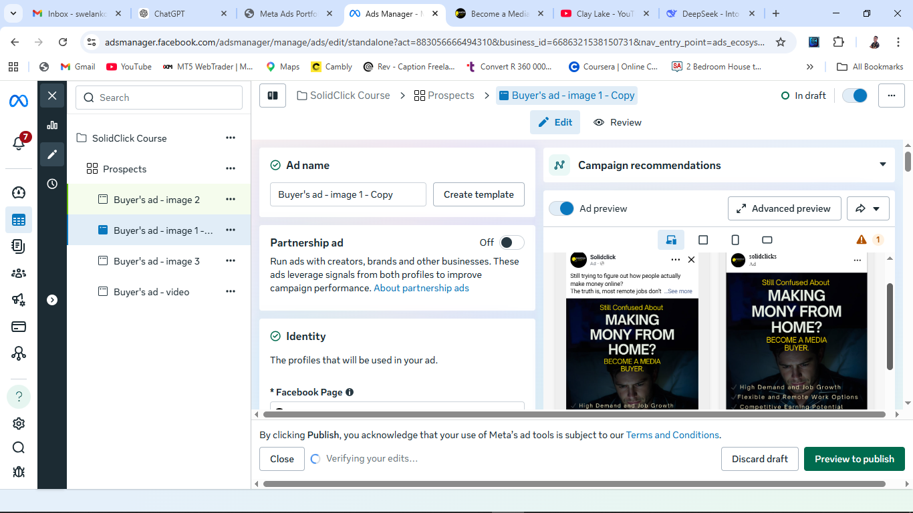Open the Events Manager nodes icon
913x513 pixels.
pos(19,353)
